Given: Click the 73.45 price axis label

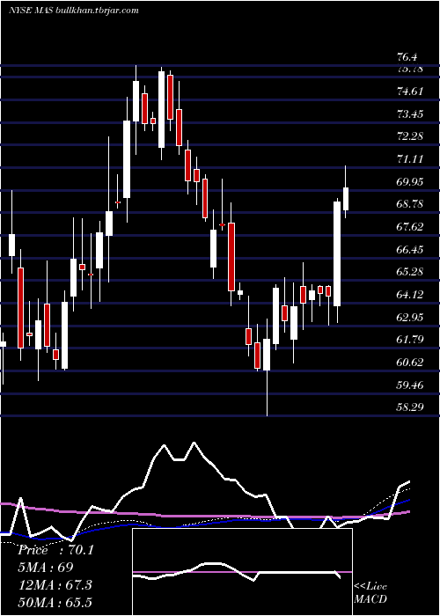Looking at the screenshot, I should (411, 114).
